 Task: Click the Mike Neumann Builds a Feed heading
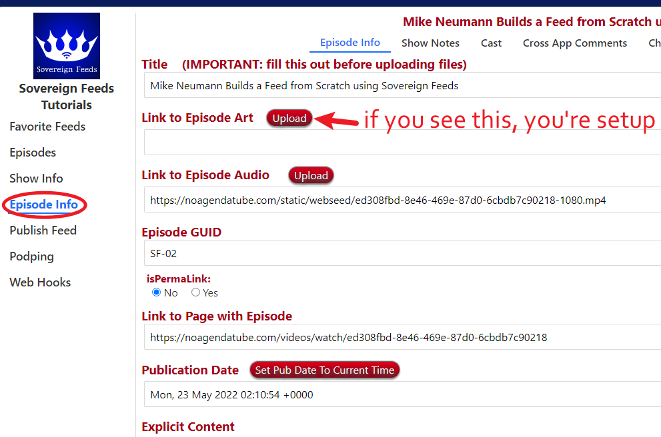[x=532, y=21]
